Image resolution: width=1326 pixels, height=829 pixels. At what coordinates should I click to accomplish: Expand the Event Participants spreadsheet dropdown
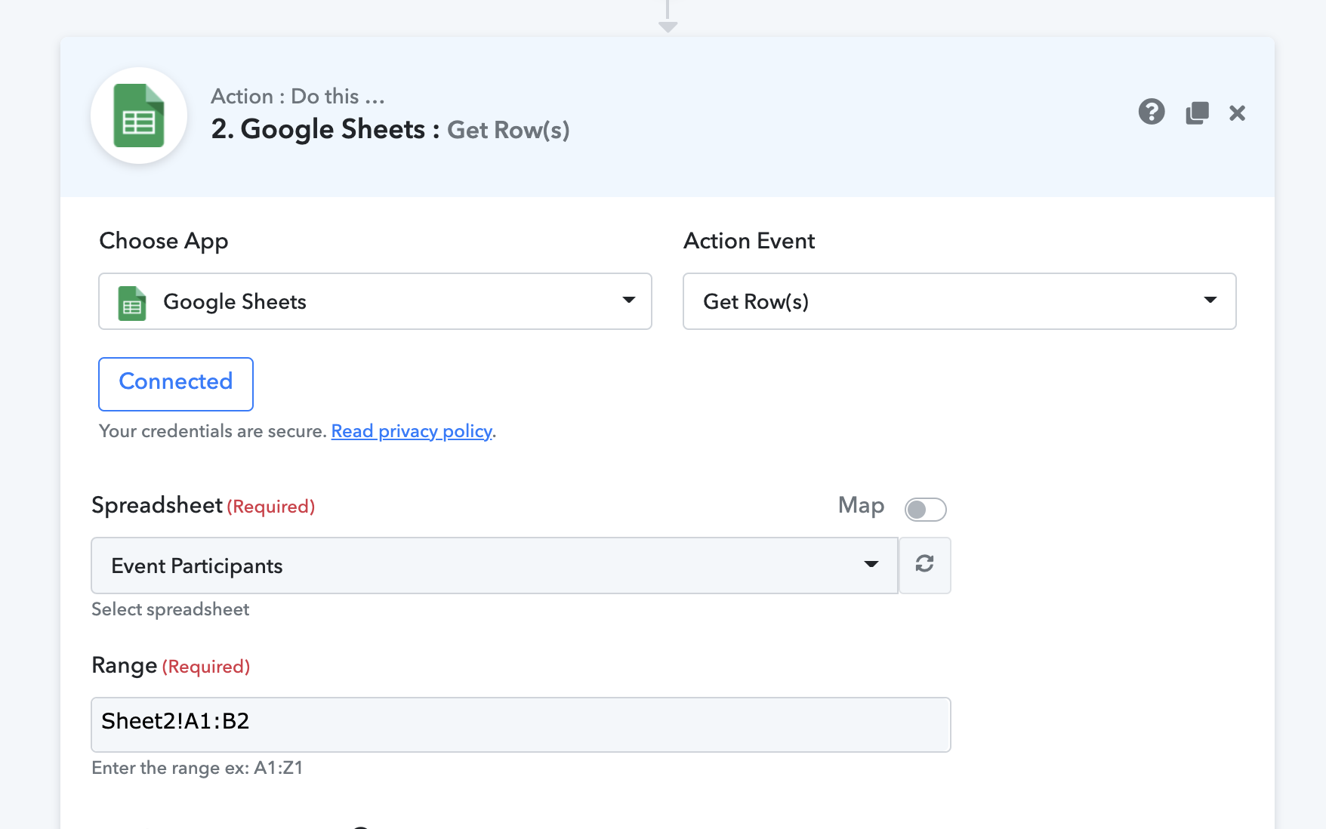tap(495, 566)
